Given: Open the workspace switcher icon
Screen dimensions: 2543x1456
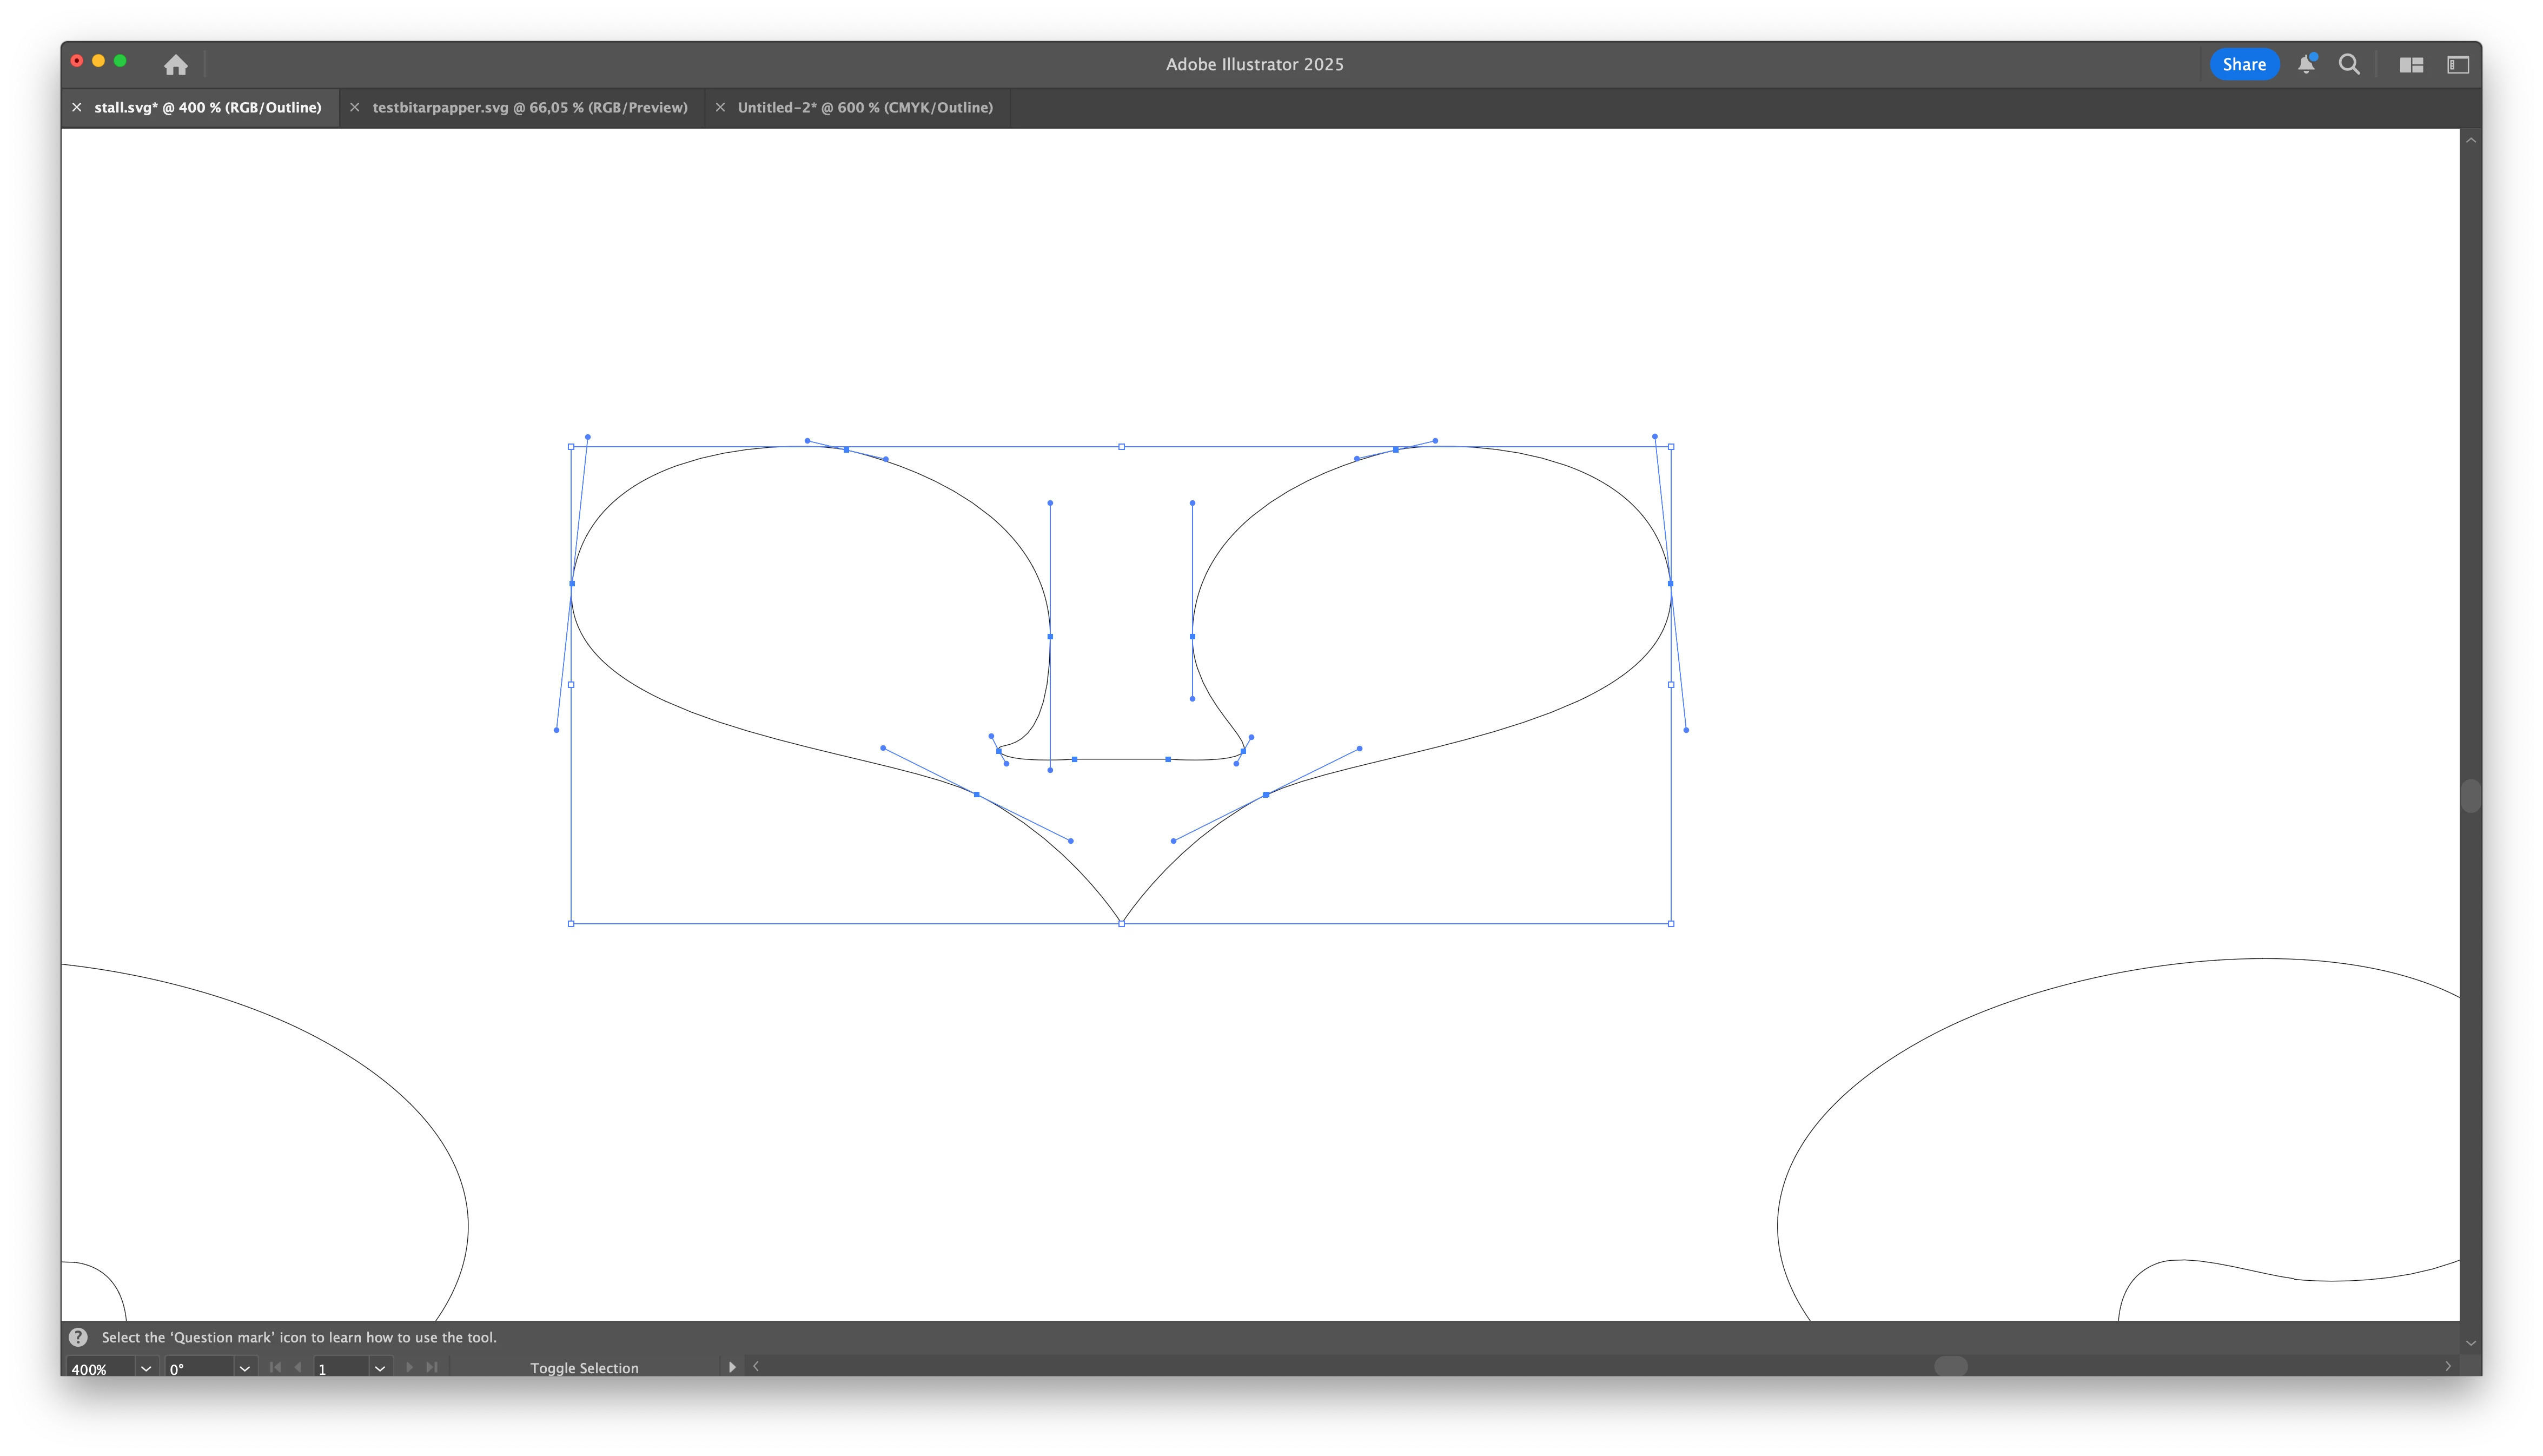Looking at the screenshot, I should [x=2457, y=65].
